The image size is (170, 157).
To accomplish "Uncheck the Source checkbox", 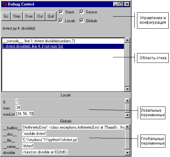I will 82,12.
